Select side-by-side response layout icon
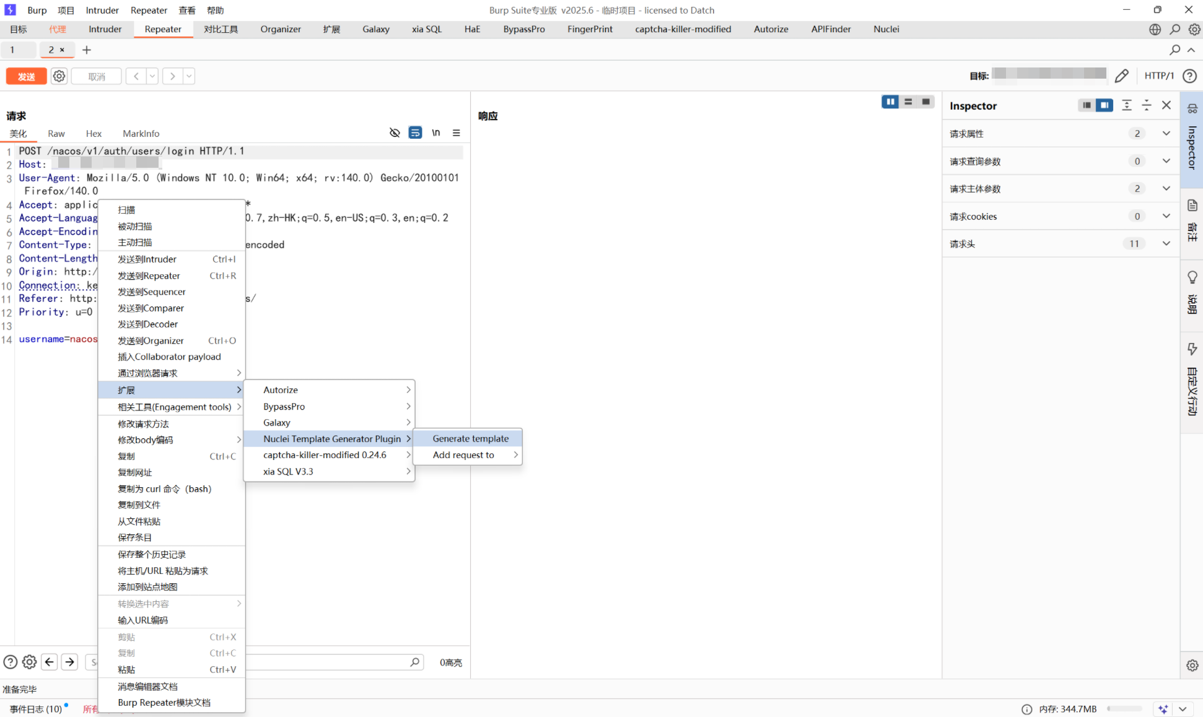The width and height of the screenshot is (1203, 717). pos(890,102)
